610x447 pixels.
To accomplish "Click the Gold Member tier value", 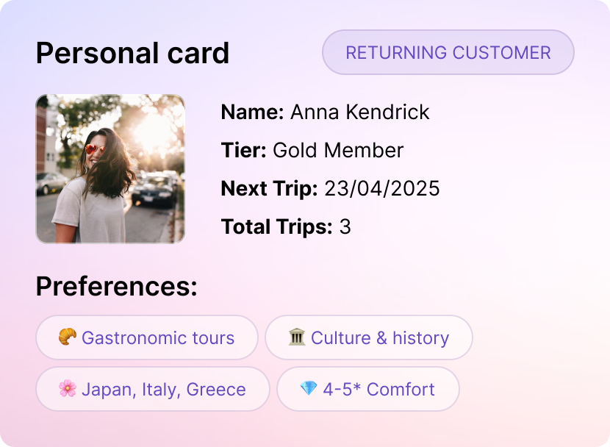I will [x=338, y=151].
